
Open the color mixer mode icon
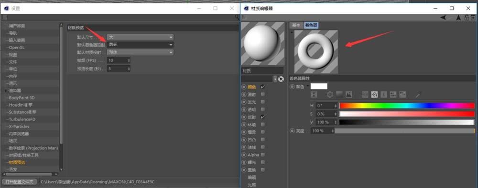393,95
